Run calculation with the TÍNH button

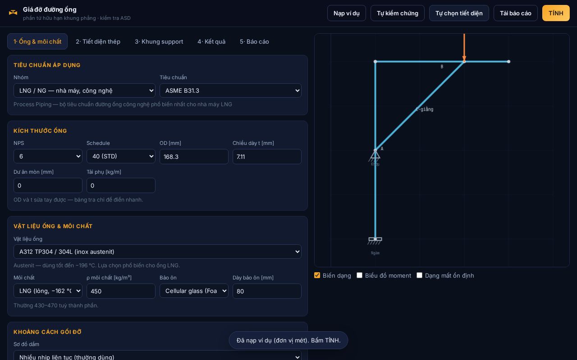pos(556,13)
